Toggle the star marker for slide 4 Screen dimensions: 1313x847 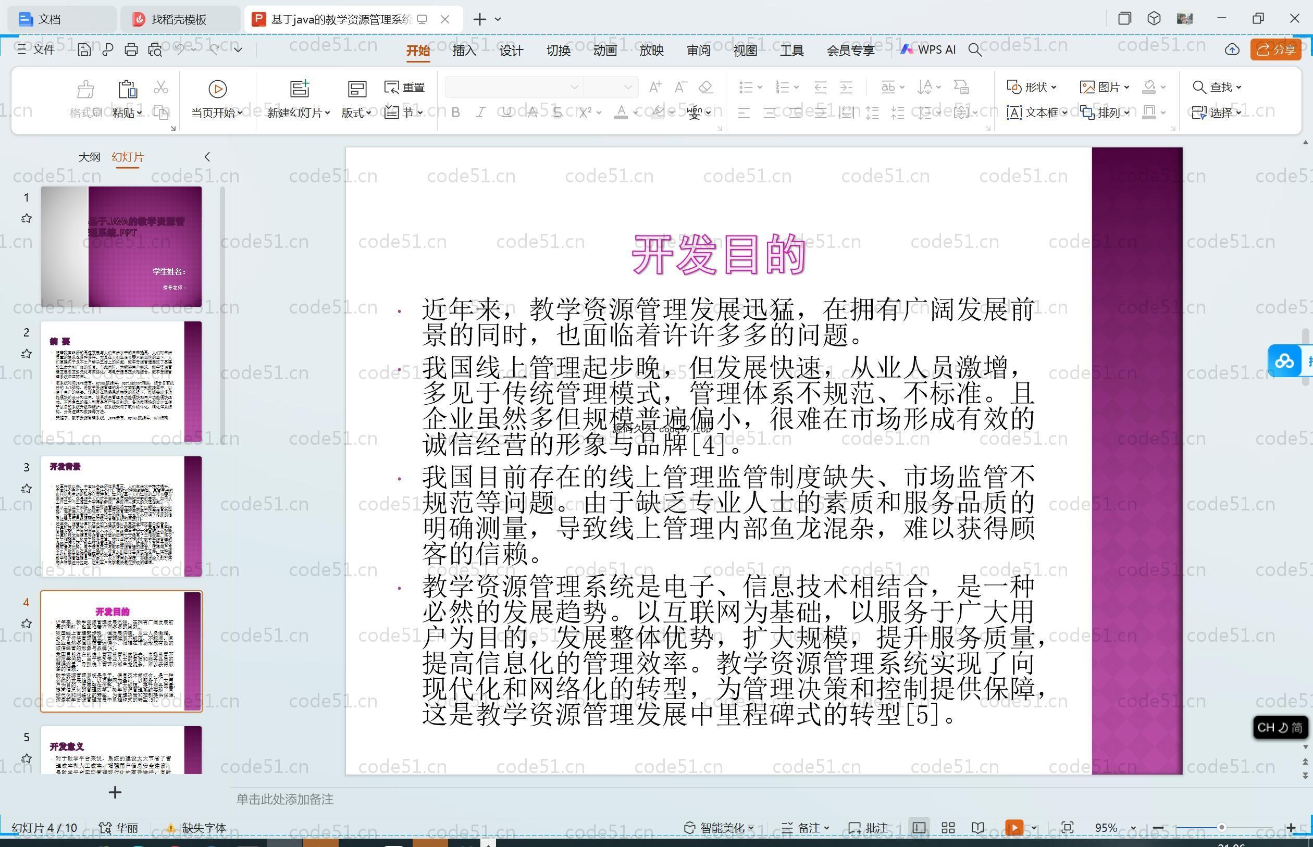[x=26, y=624]
